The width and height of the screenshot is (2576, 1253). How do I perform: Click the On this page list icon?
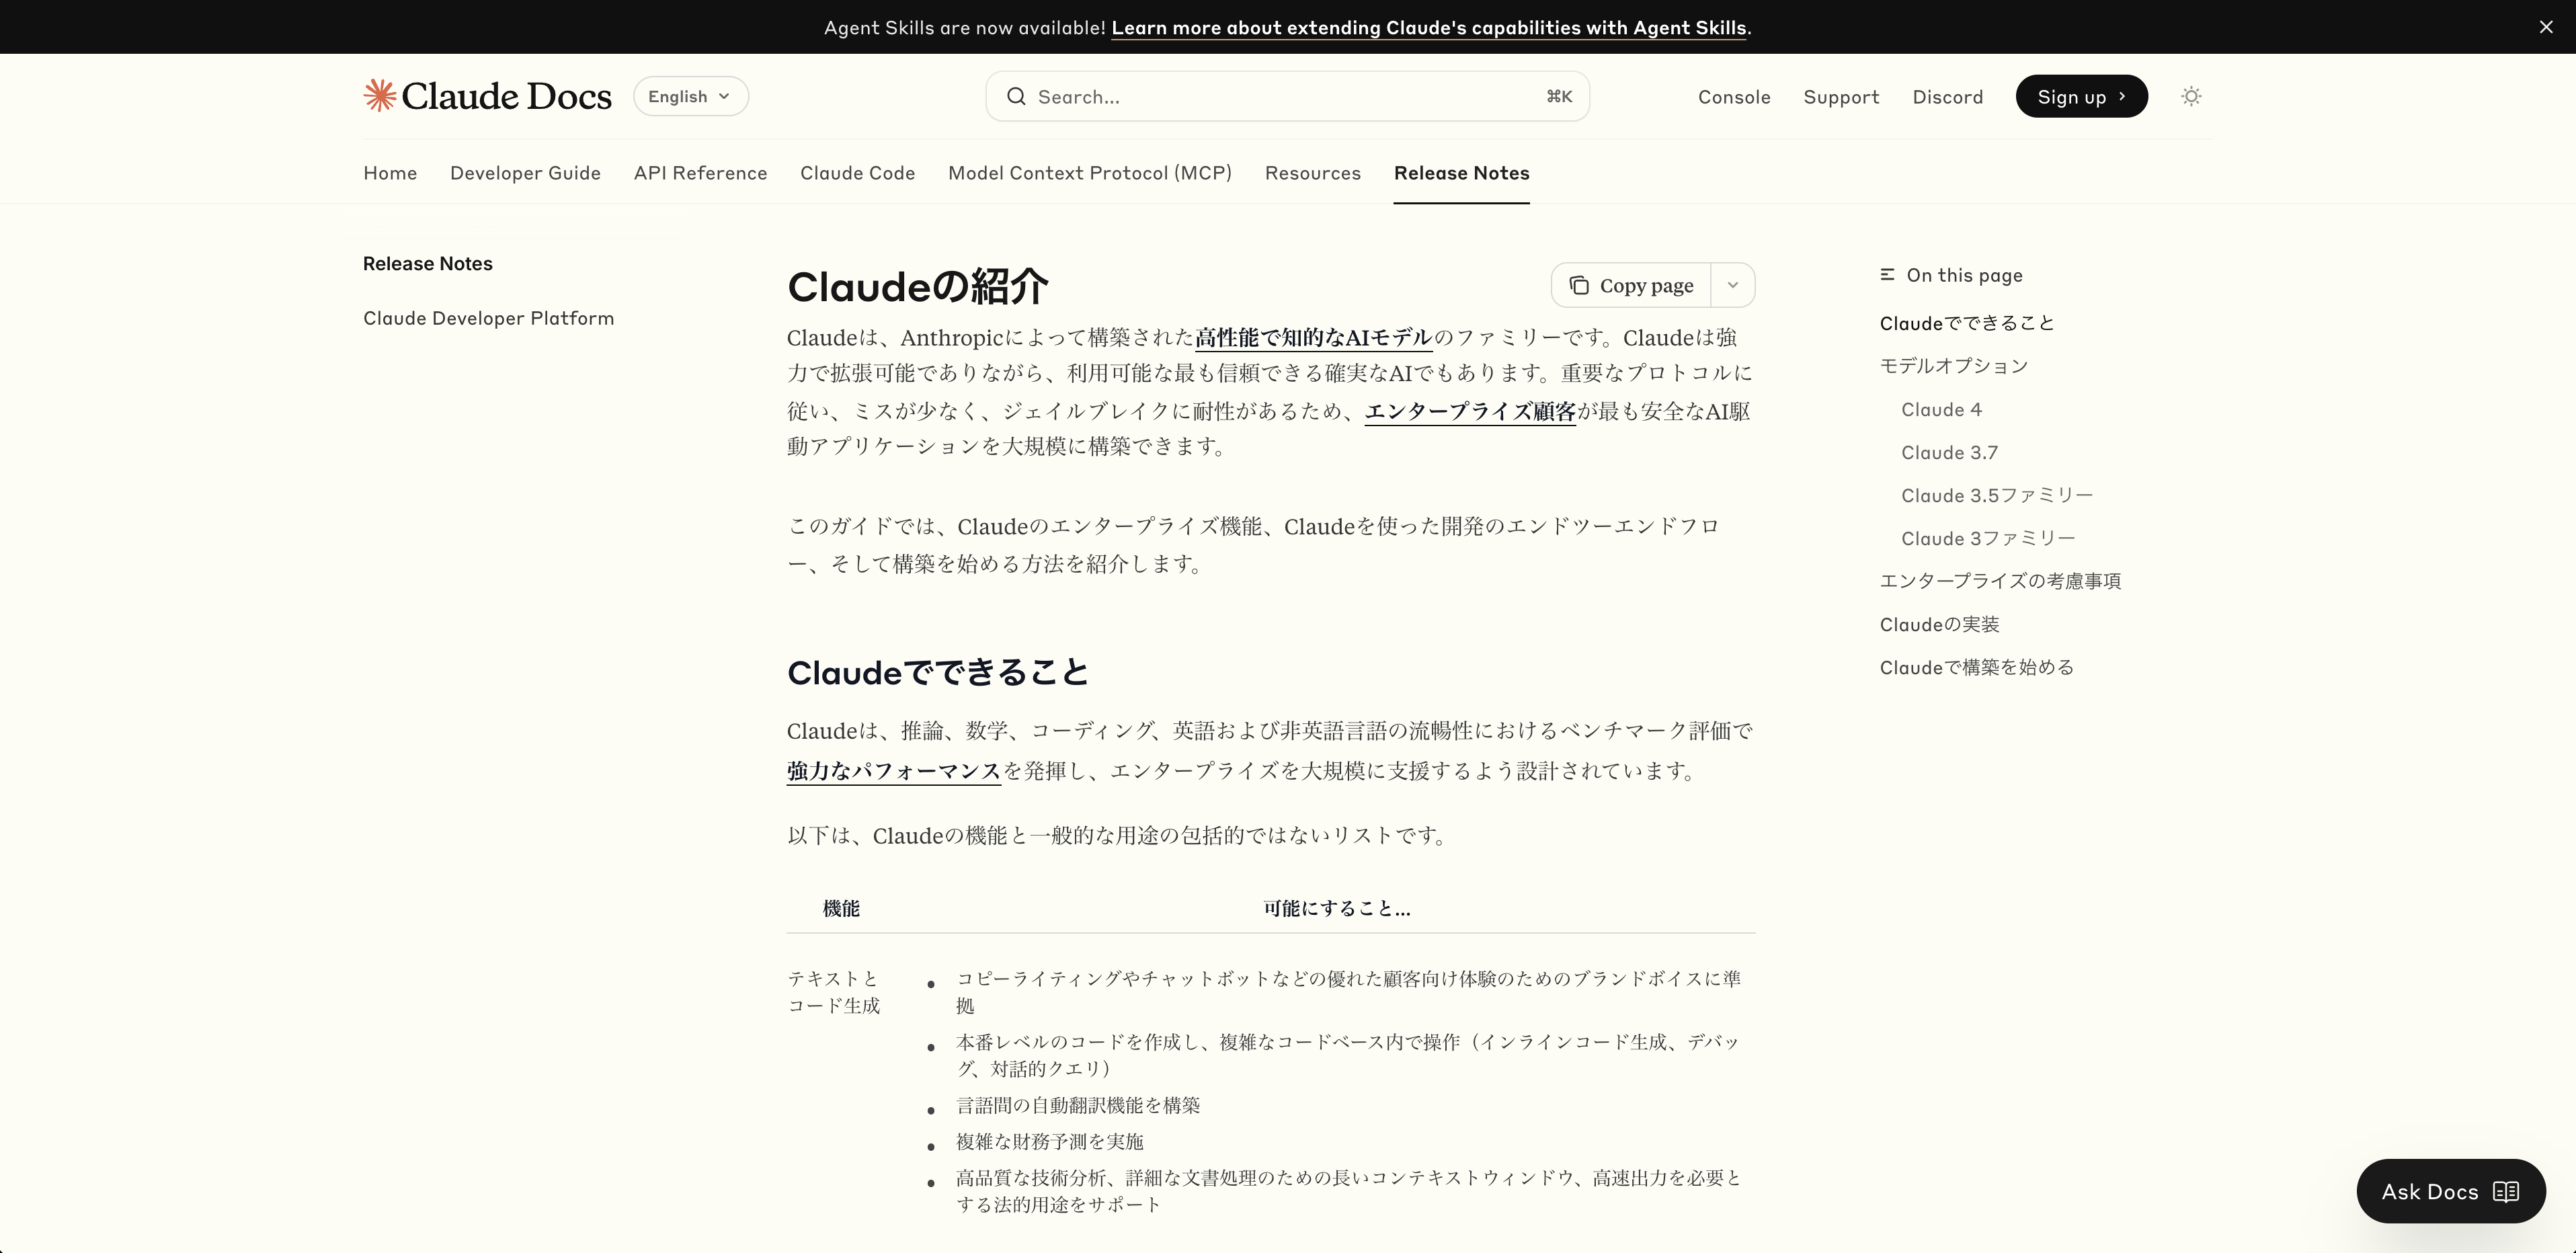1887,275
